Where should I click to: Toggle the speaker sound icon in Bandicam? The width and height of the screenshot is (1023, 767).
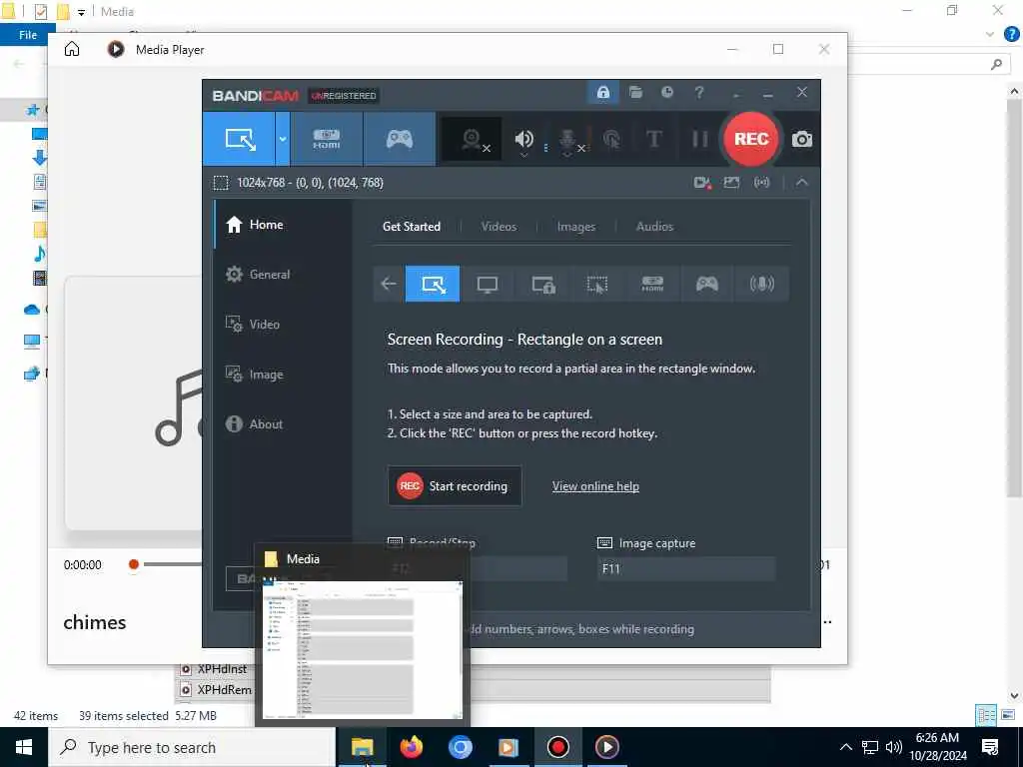click(523, 139)
